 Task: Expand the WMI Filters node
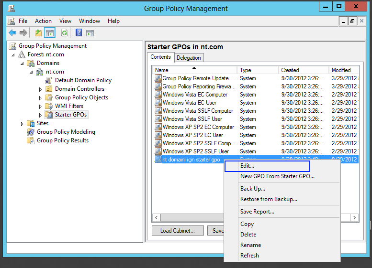40,107
